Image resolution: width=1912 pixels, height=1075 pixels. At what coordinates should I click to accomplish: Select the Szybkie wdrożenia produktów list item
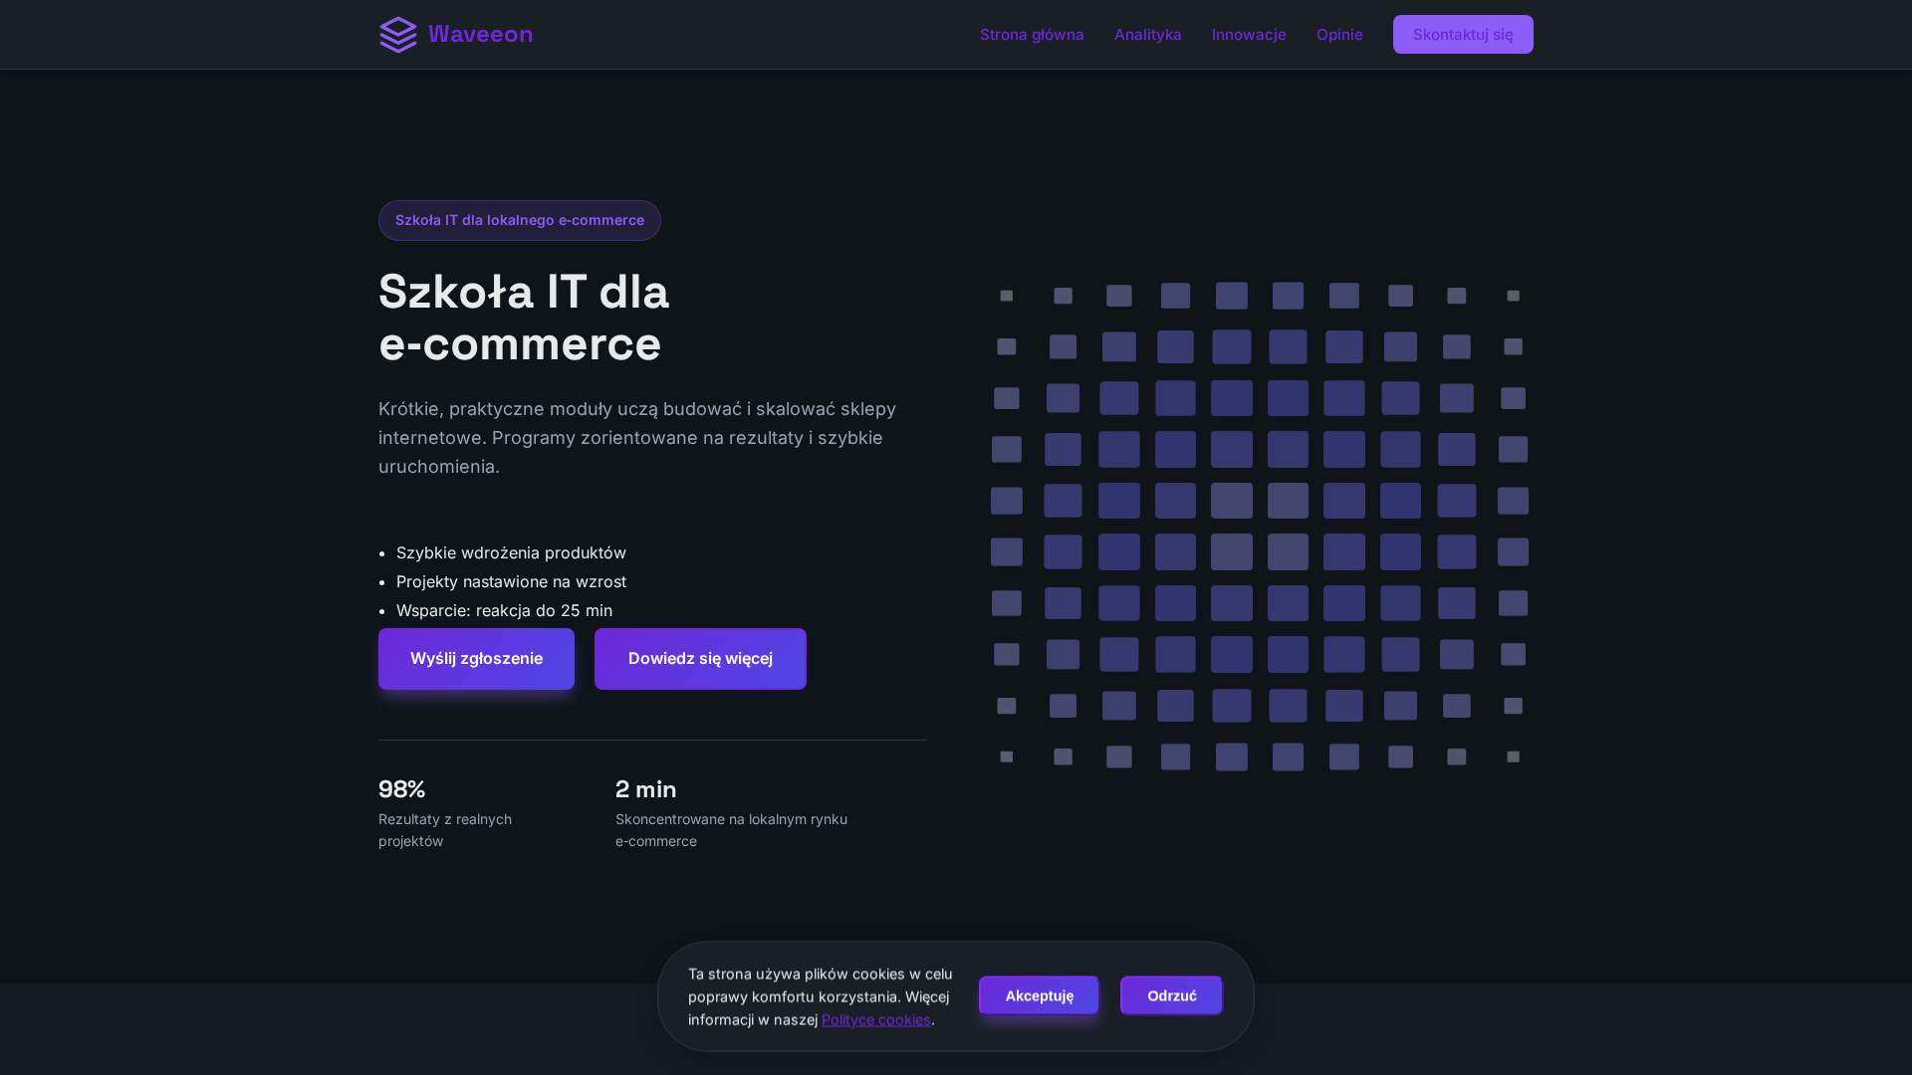[x=511, y=552]
